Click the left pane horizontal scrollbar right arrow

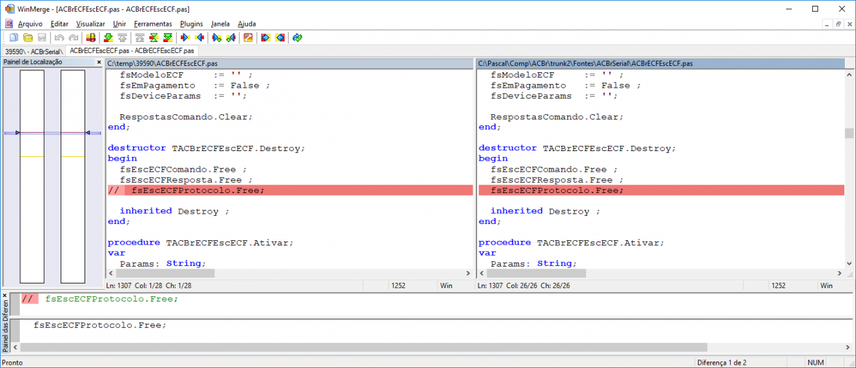pyautogui.click(x=468, y=273)
